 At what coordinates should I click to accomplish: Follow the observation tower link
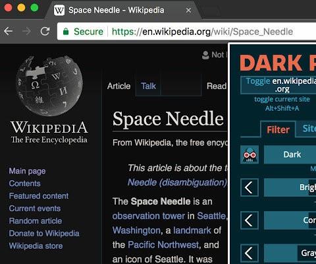[149, 216]
